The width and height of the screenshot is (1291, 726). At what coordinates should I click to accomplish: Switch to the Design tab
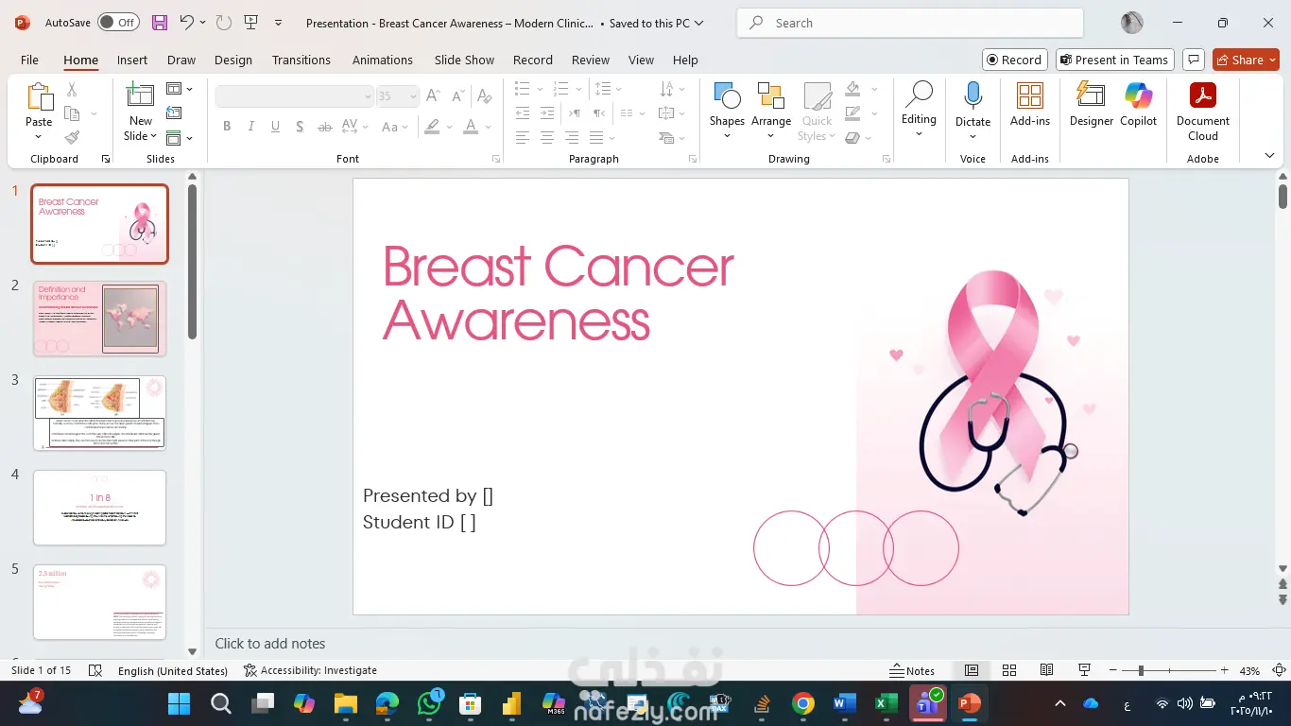pos(233,60)
